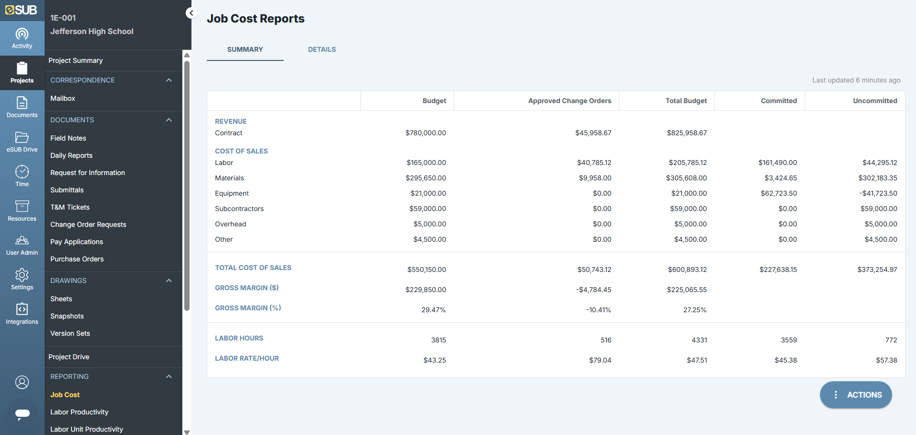Open the Labor Productivity report

pos(79,411)
